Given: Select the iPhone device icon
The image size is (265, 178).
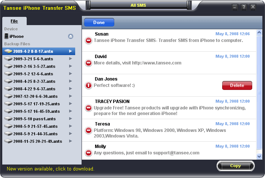Looking at the screenshot, I should pyautogui.click(x=6, y=36).
